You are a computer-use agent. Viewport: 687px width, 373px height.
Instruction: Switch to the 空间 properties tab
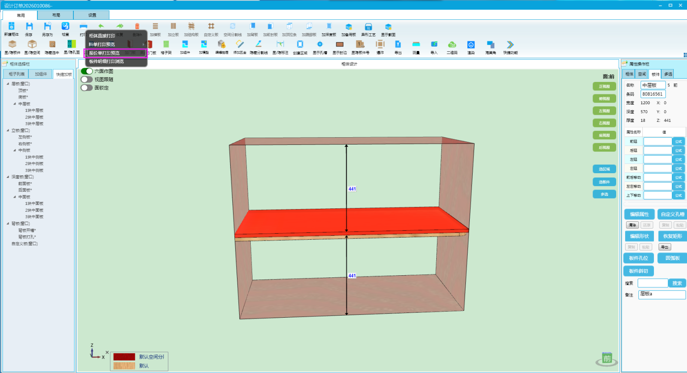click(641, 74)
